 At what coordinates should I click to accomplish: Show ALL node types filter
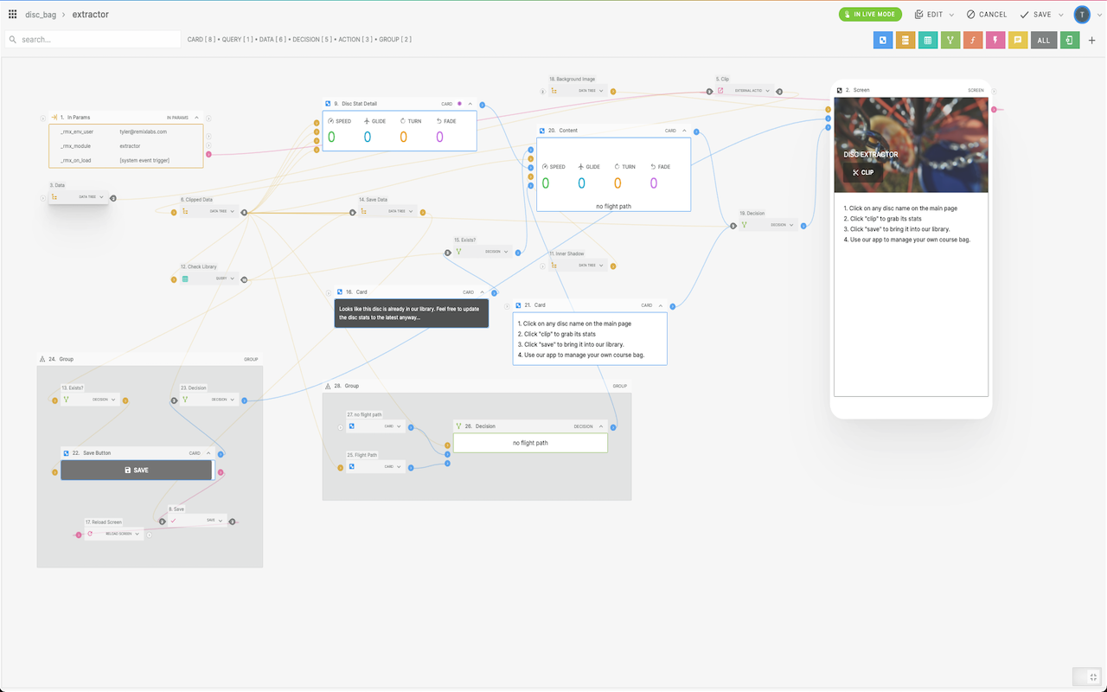[x=1044, y=40]
